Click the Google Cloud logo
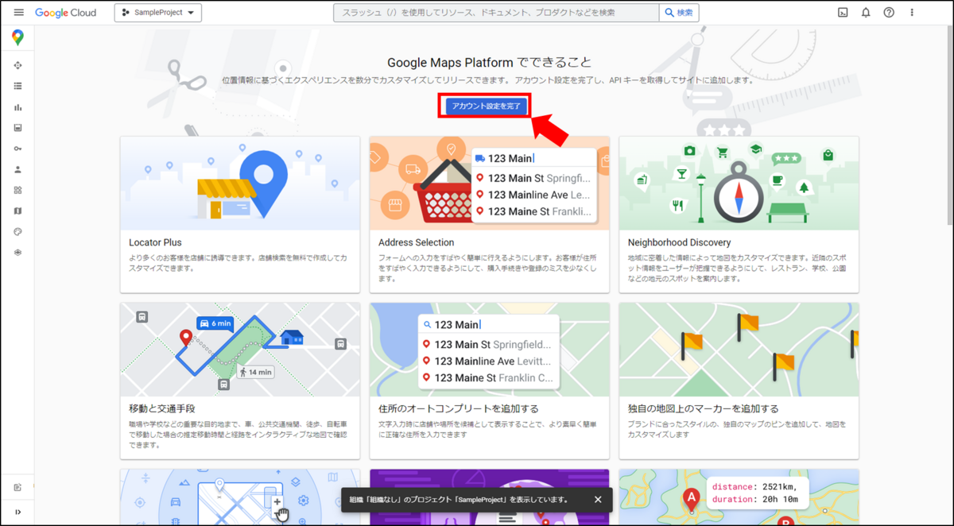 65,13
